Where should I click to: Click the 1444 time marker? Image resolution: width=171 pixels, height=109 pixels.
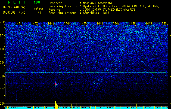67,23
